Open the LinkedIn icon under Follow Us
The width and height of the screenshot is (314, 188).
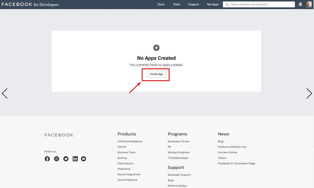[x=75, y=159]
